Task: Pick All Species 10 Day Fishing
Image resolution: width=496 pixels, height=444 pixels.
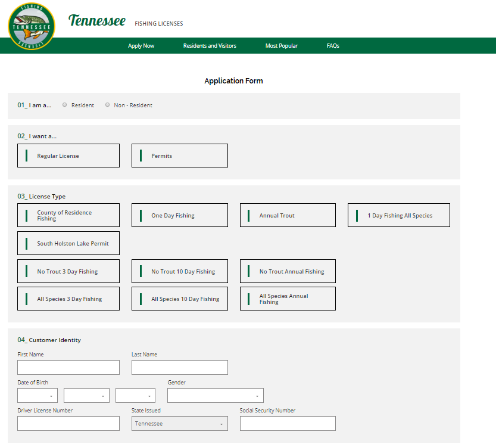Action: pyautogui.click(x=179, y=299)
